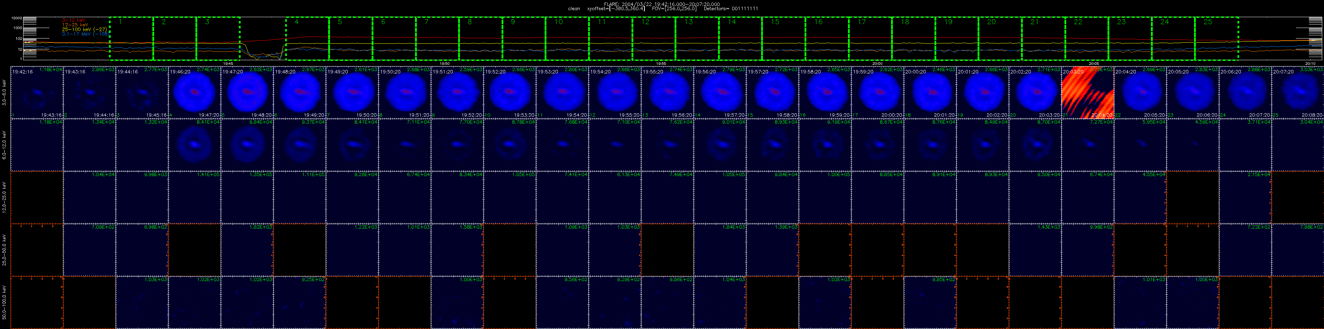The width and height of the screenshot is (1324, 329).
Task: Click the yellow 25-100 keV (-27) legend entry
Action: coord(84,29)
